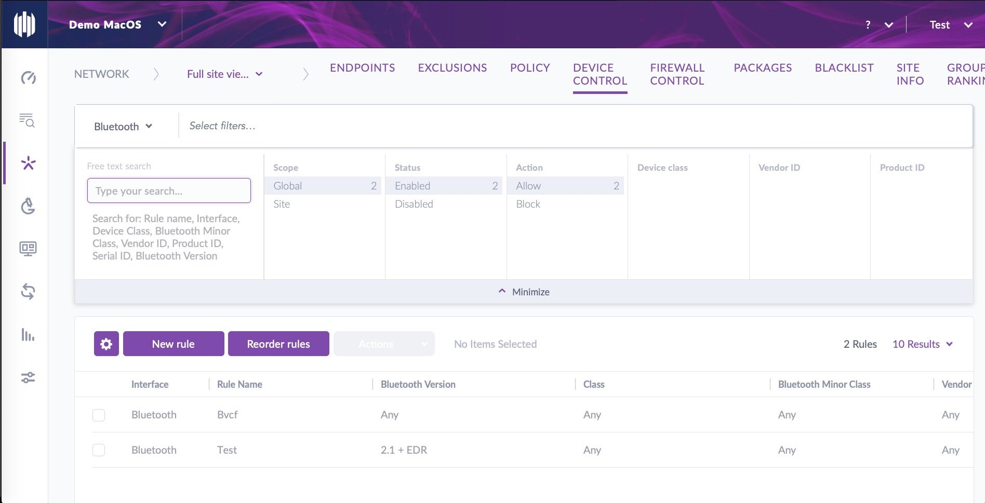Click the SentinelOne logo icon
Screen dimensions: 985x503
24,24
